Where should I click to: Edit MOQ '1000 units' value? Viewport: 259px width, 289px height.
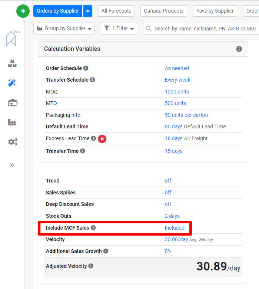pos(177,92)
